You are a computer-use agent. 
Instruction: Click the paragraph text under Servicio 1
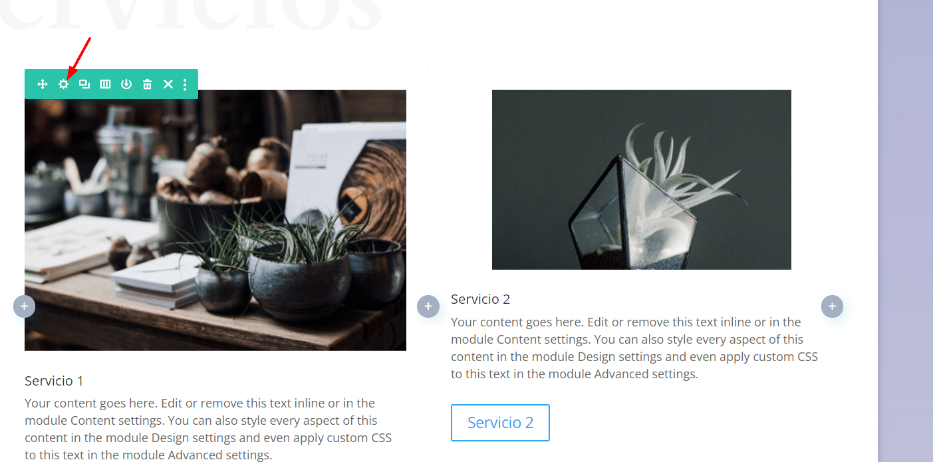click(208, 429)
